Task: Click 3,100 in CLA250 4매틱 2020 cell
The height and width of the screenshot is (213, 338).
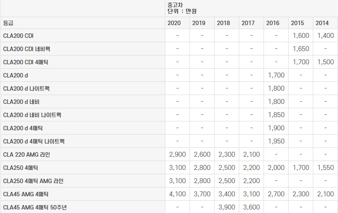Action: click(178, 168)
